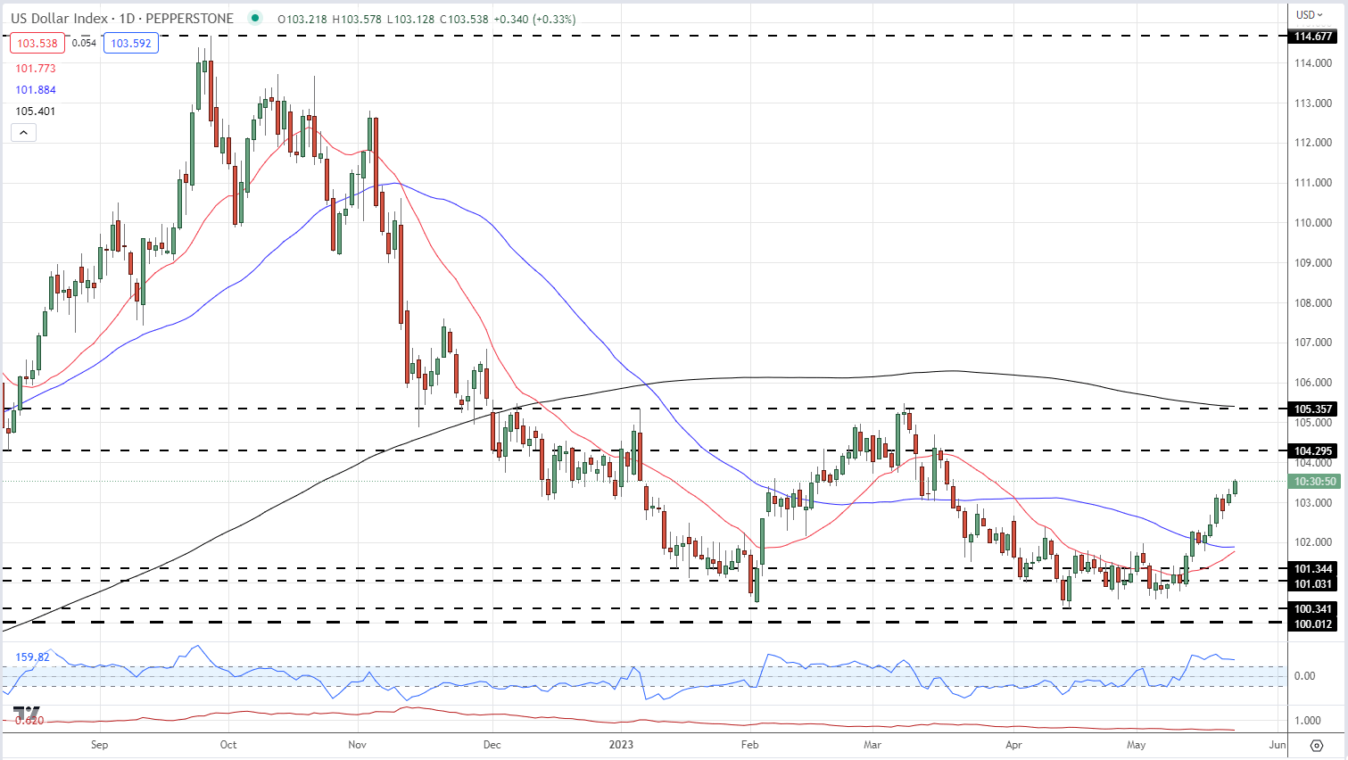This screenshot has width=1348, height=760.
Task: Click the Feb label on time axis
Action: tap(750, 745)
